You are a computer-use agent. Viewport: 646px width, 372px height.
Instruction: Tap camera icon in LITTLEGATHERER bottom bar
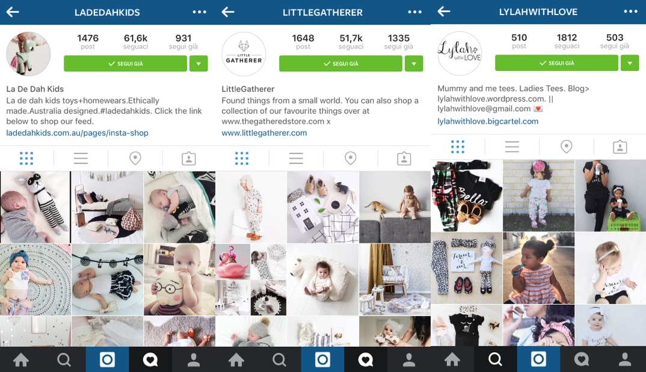pyautogui.click(x=322, y=359)
